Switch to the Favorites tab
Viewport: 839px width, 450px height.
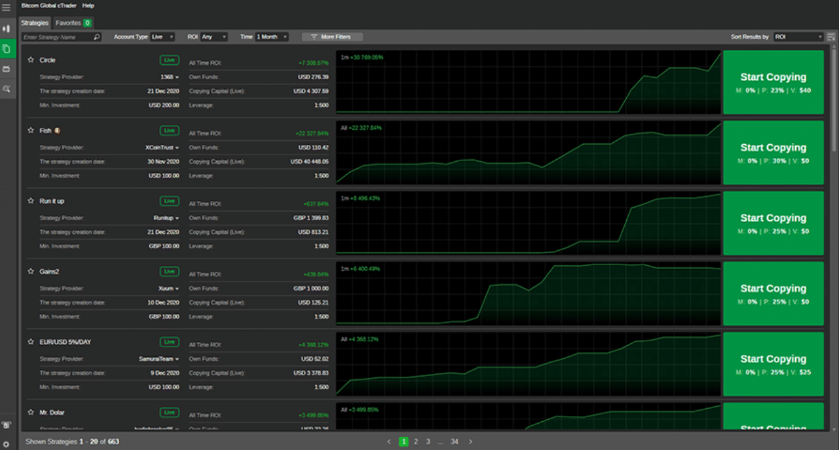click(x=73, y=23)
